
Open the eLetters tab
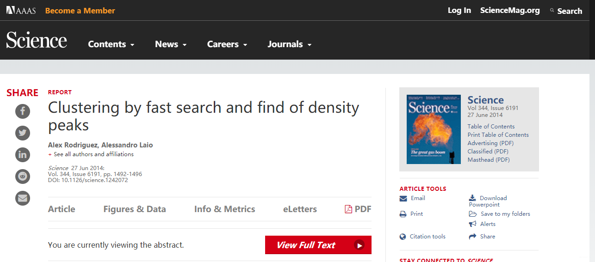(x=300, y=209)
